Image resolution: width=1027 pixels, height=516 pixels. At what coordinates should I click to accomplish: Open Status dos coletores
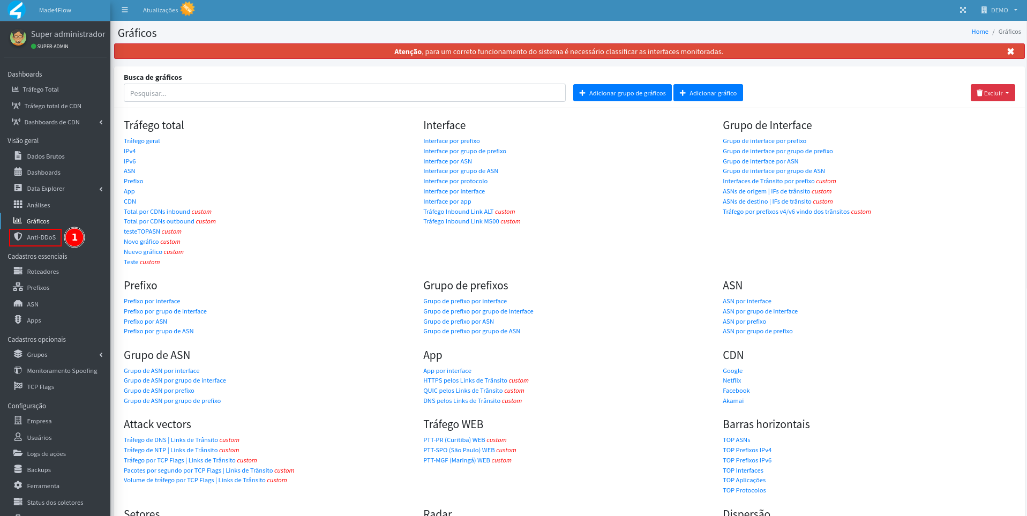(x=55, y=502)
